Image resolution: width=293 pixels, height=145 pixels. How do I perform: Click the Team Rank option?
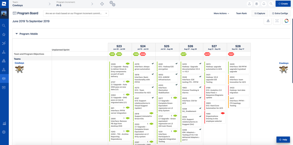[241, 13]
